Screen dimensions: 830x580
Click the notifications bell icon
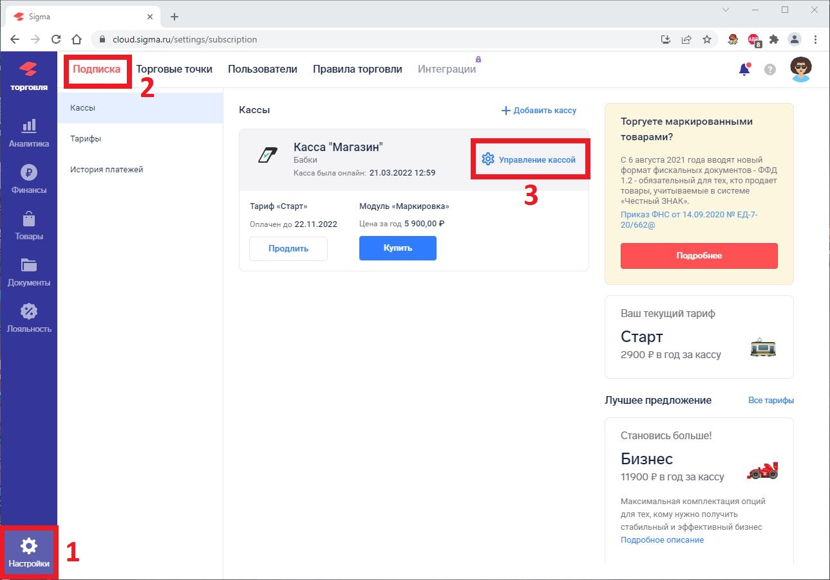744,69
